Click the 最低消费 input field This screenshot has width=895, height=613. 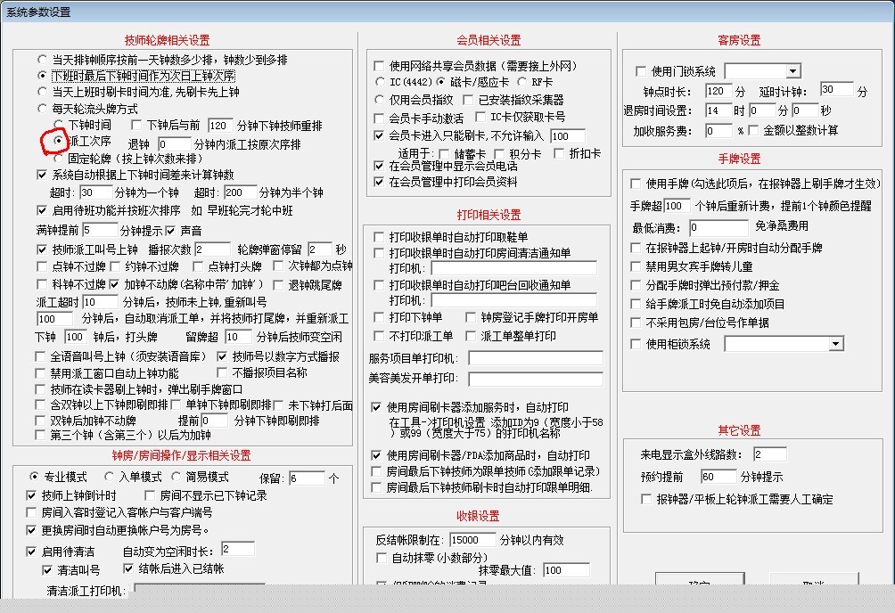coord(718,228)
